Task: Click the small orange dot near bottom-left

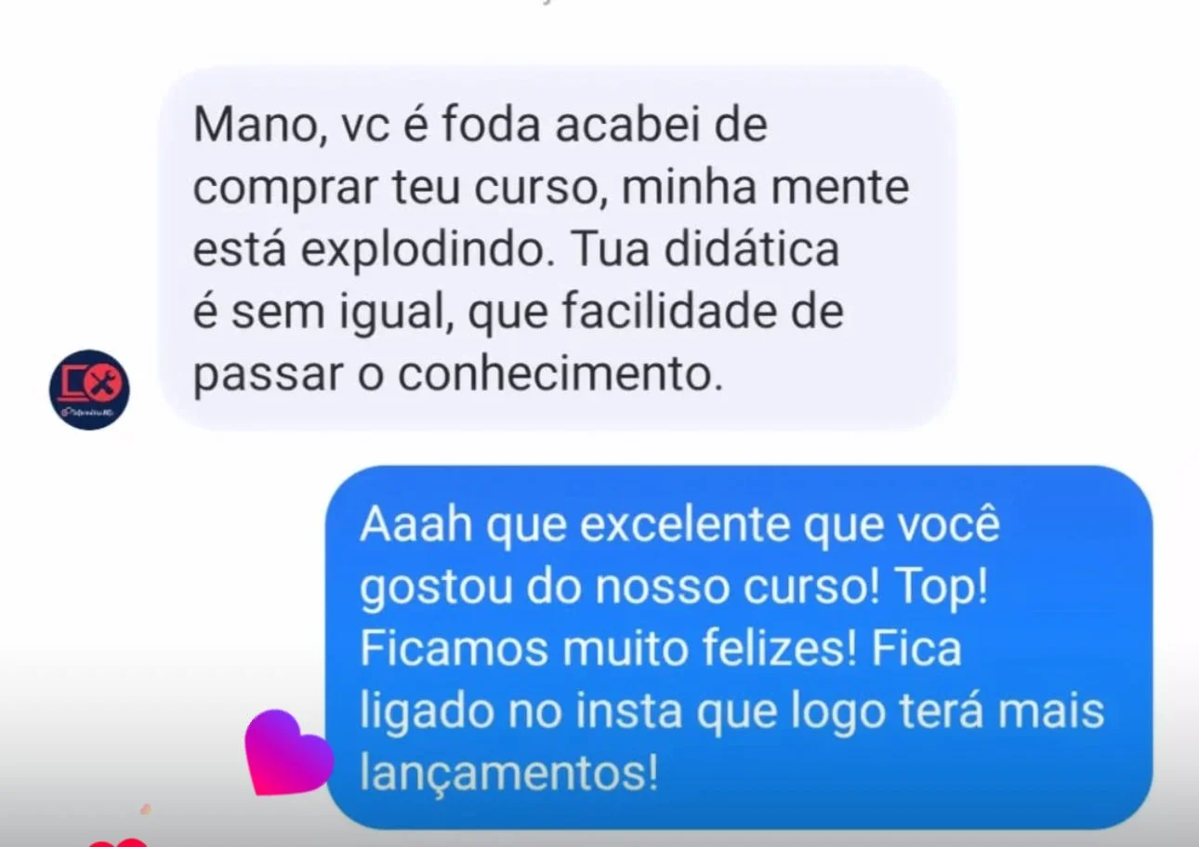Action: [x=146, y=810]
